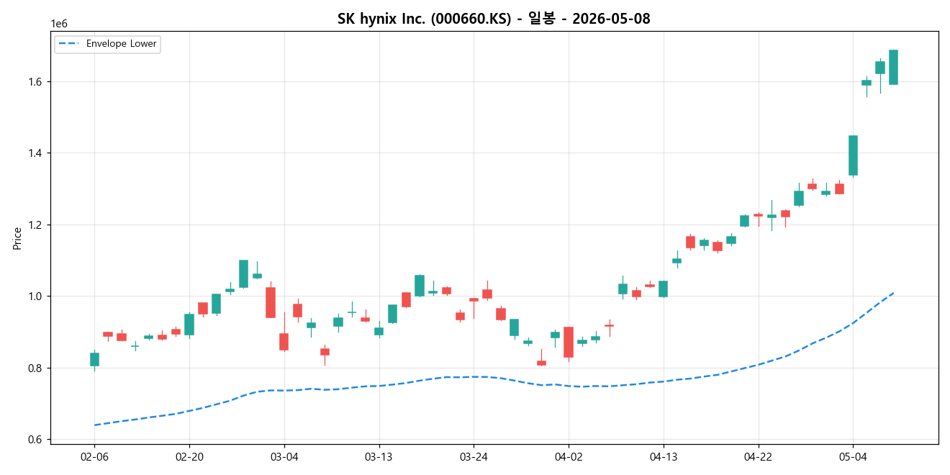Click the dashed blue line sample in legend

tap(69, 44)
